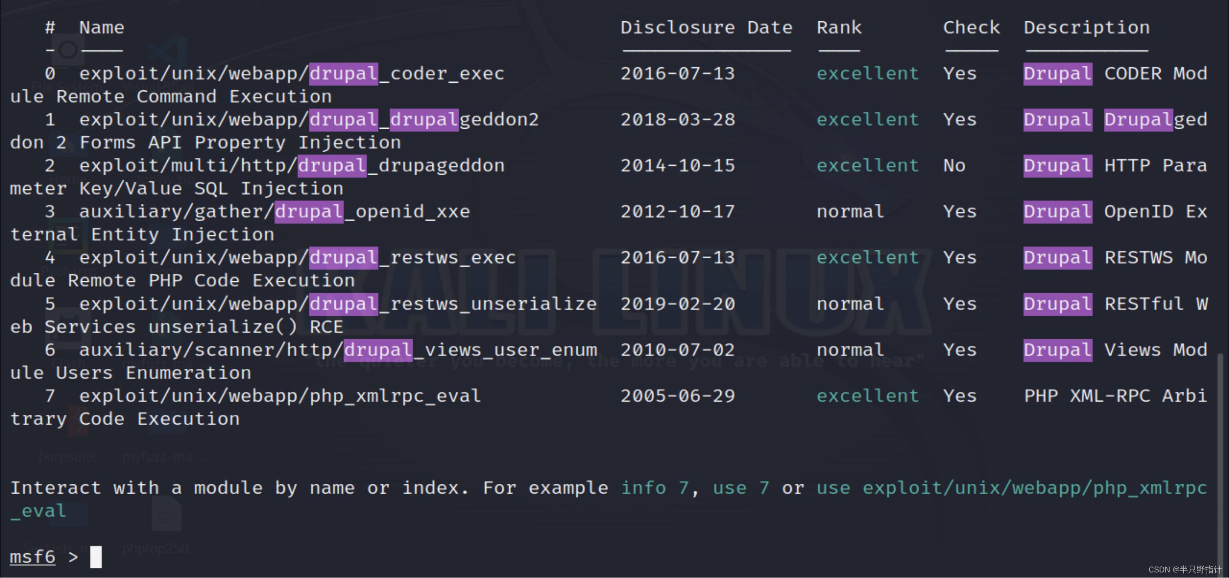Click 'meter Key/Value SQL Injection' text
1229x578 pixels.
click(177, 189)
